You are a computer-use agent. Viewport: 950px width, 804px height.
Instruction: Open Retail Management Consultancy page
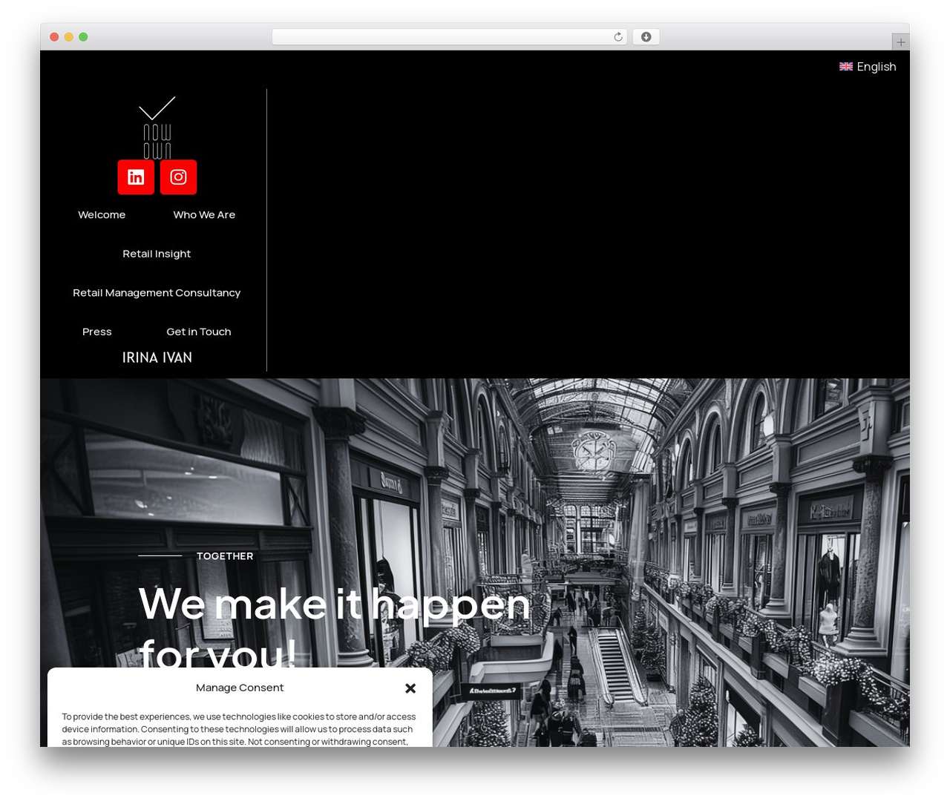click(157, 293)
